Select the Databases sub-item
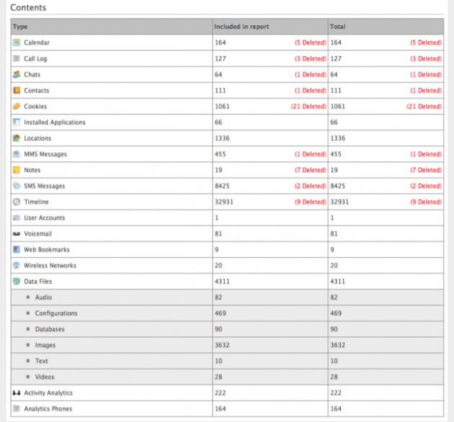 click(50, 329)
